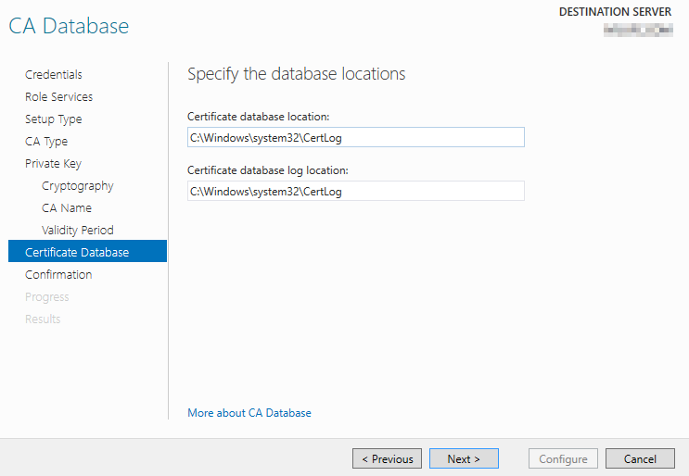Open the Private Key section
Screen dimensions: 689x476
click(53, 164)
